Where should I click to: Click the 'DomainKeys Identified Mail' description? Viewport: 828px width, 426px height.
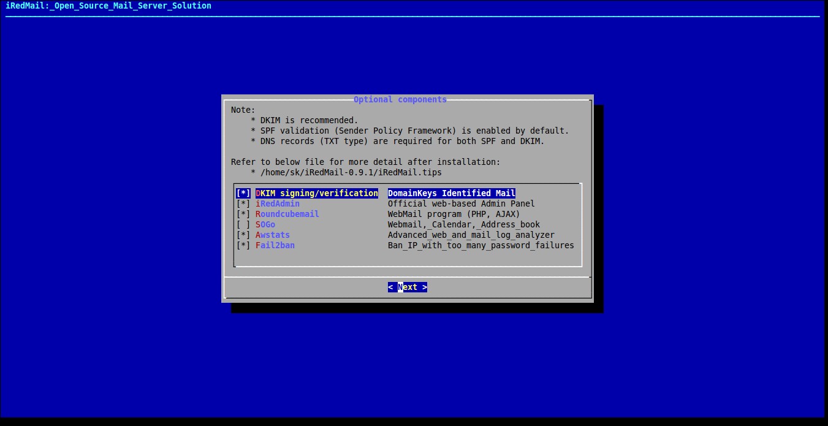pos(452,193)
